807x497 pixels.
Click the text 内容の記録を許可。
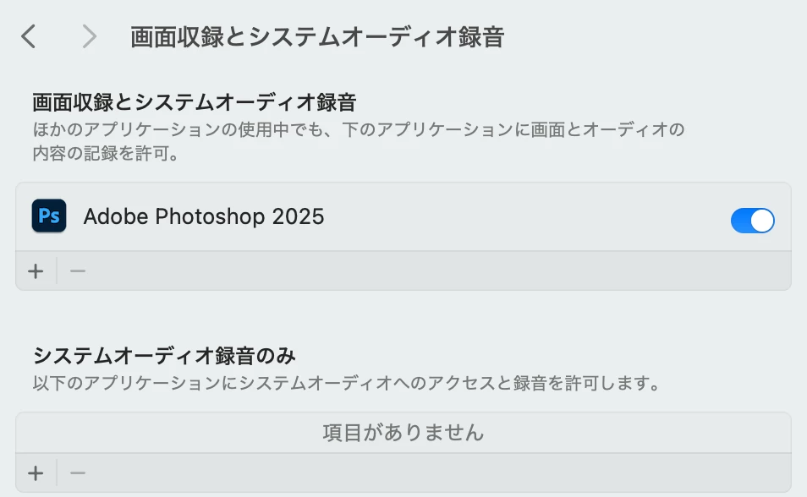point(106,153)
